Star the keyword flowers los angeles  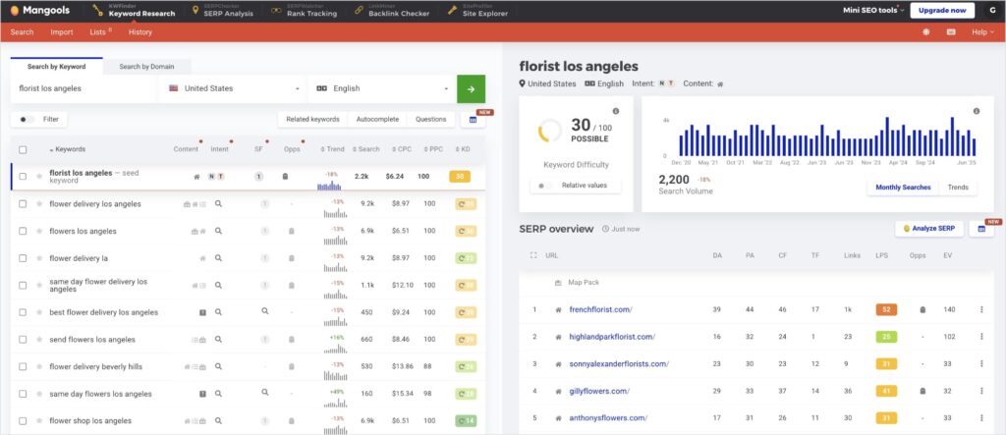[x=39, y=231]
